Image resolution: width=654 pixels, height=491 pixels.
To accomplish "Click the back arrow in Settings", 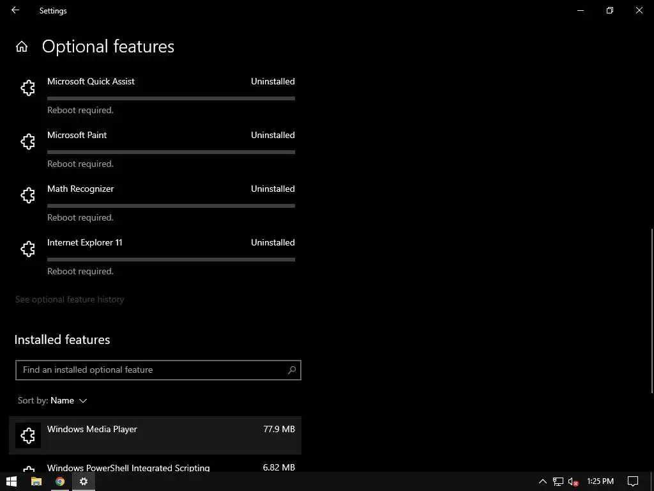I will [x=15, y=10].
